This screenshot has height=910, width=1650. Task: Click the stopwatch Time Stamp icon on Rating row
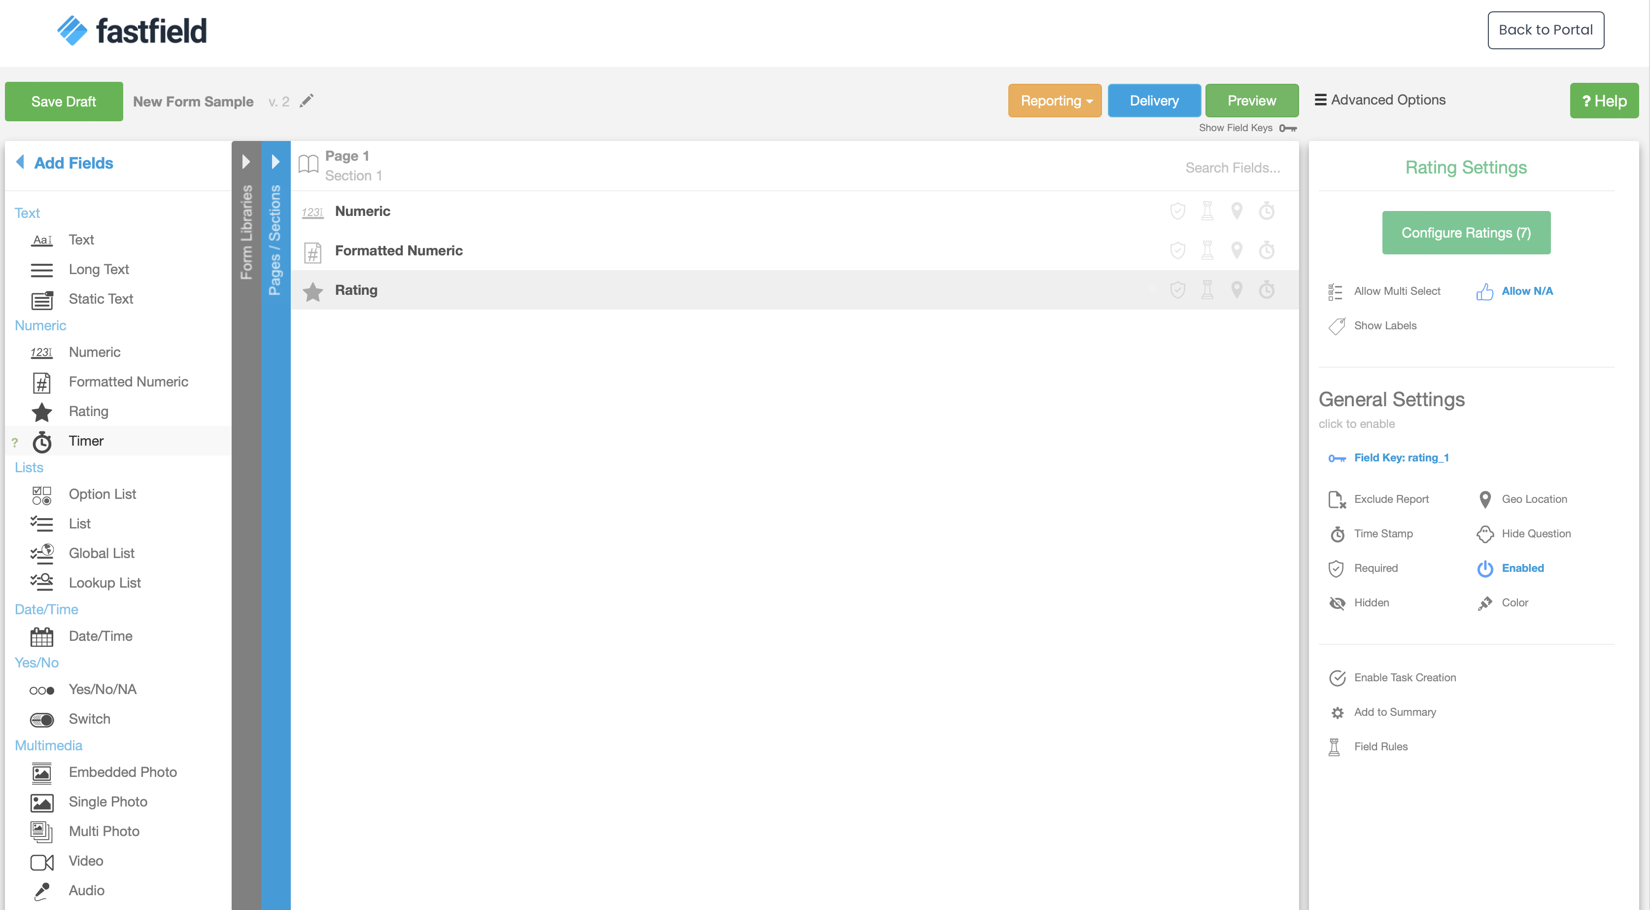coord(1268,290)
